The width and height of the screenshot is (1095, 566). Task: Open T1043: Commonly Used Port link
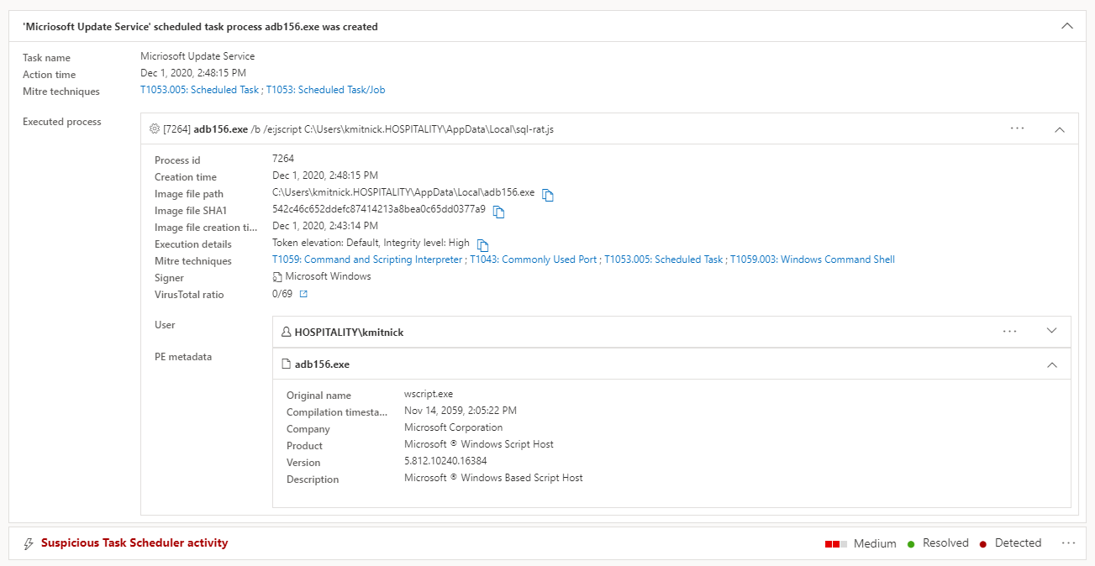pos(534,259)
